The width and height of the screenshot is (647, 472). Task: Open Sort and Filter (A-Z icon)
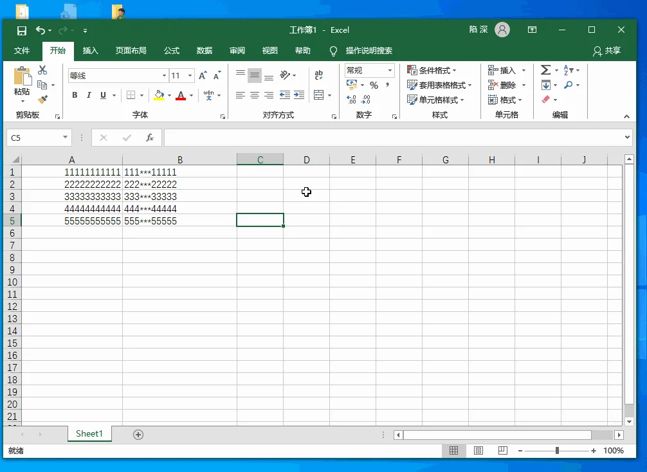coord(568,70)
